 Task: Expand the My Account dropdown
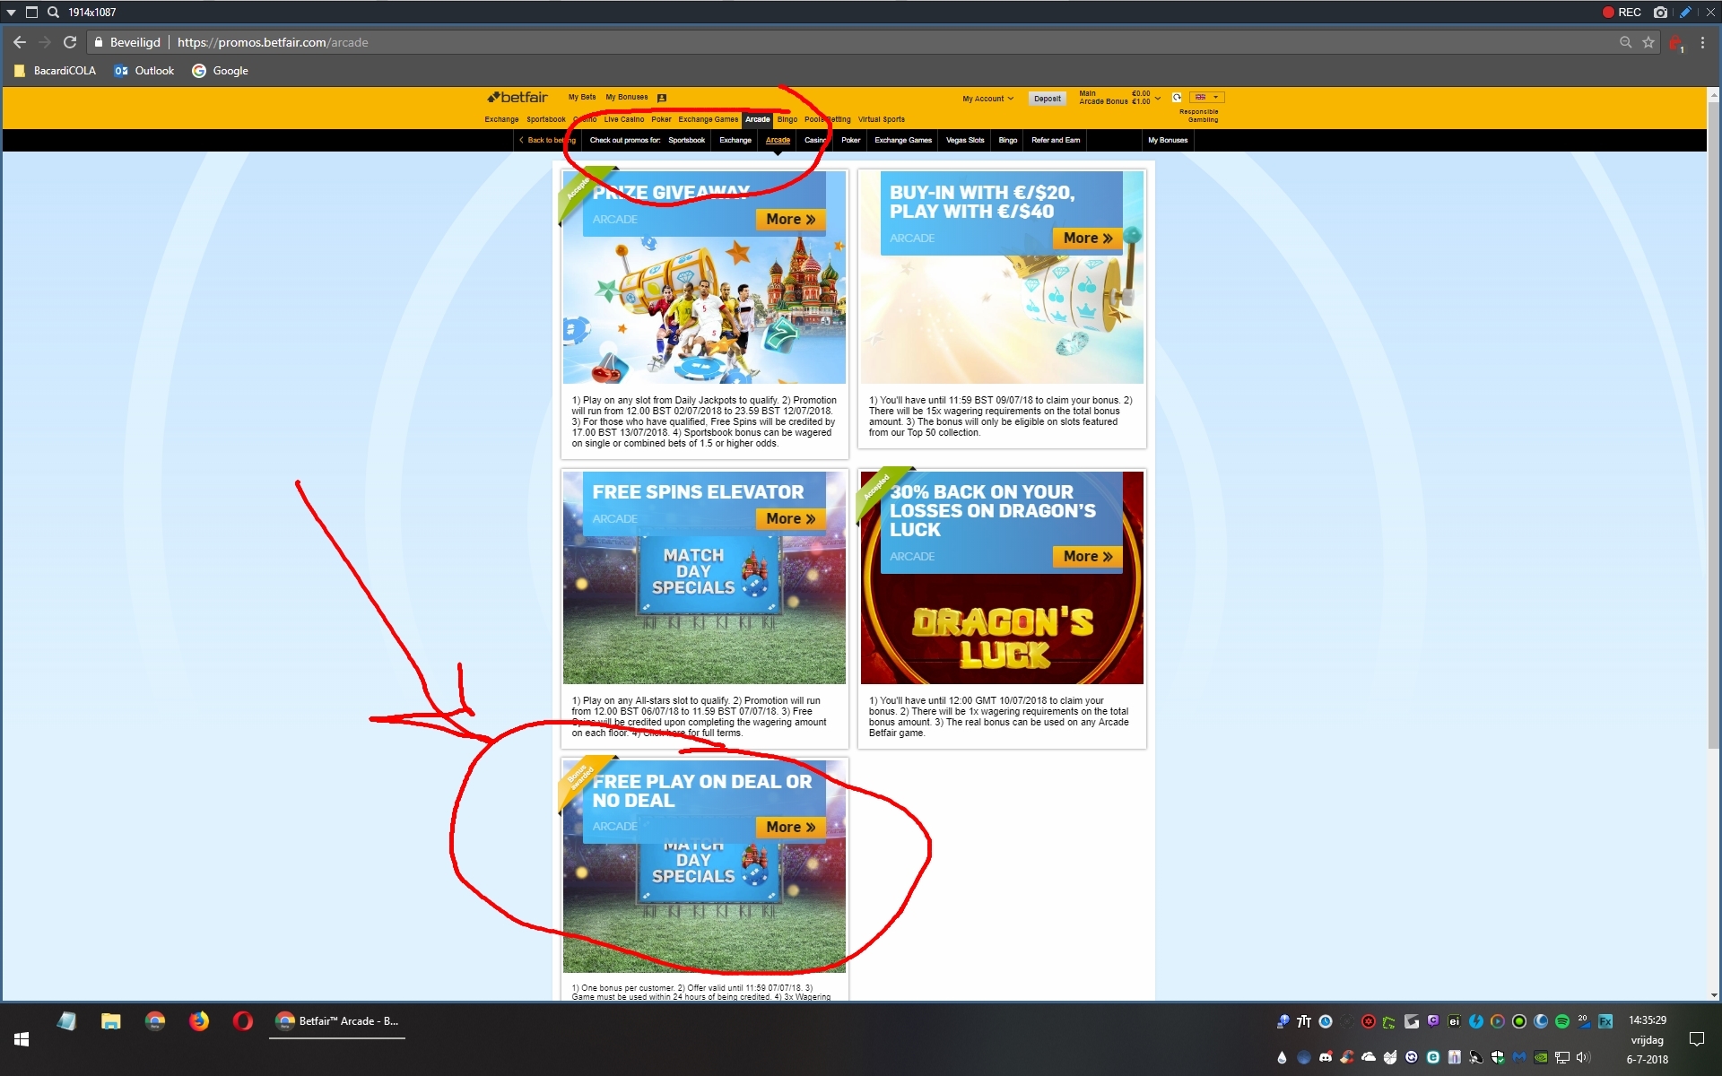click(987, 99)
